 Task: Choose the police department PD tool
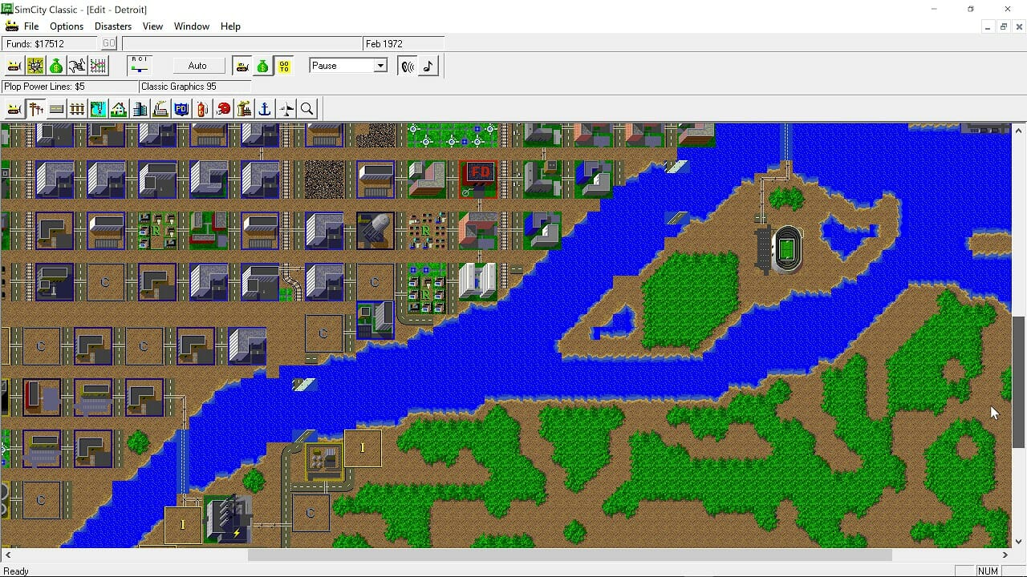(181, 109)
